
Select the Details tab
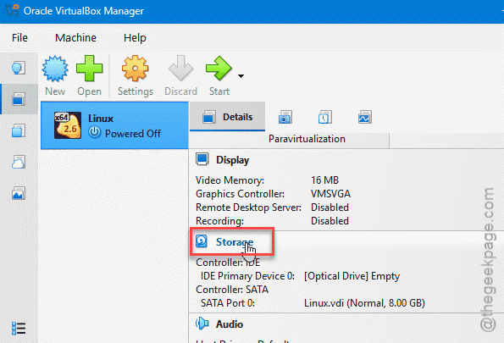pyautogui.click(x=227, y=117)
